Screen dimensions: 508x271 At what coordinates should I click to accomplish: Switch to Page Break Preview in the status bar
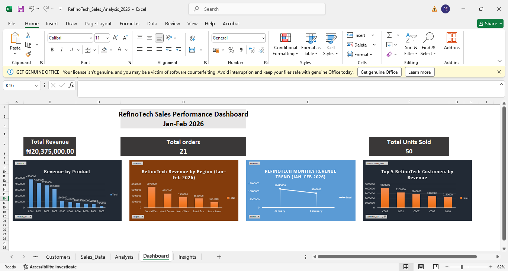435,267
